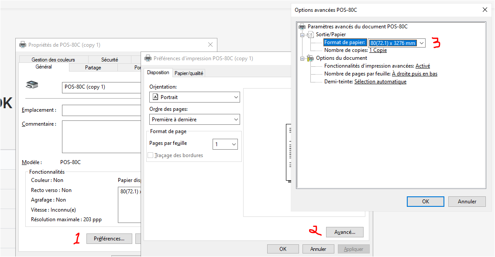This screenshot has width=495, height=257.
Task: Switch to the Sécurité tab
Action: [110, 59]
